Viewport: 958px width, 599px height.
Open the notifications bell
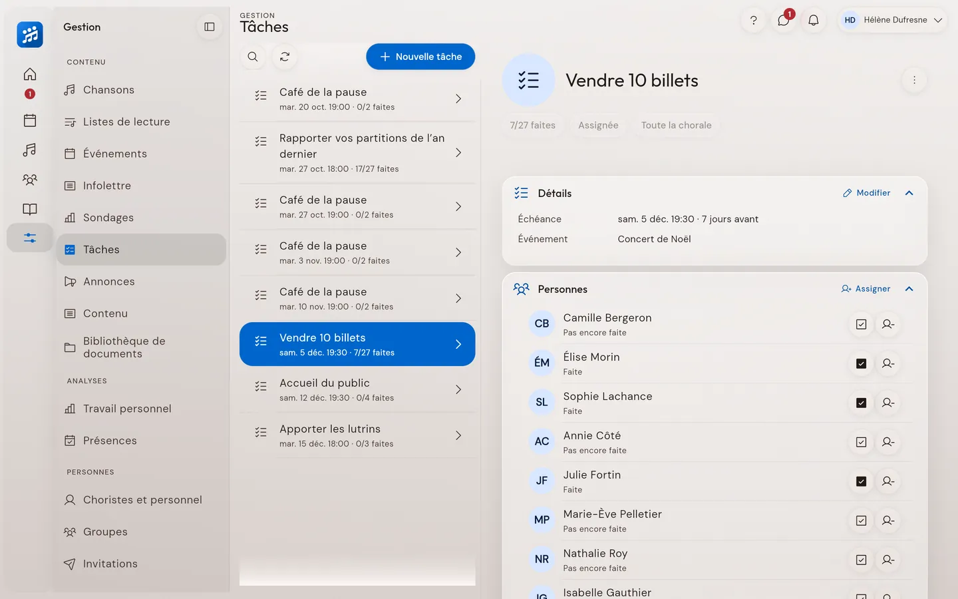(x=814, y=20)
